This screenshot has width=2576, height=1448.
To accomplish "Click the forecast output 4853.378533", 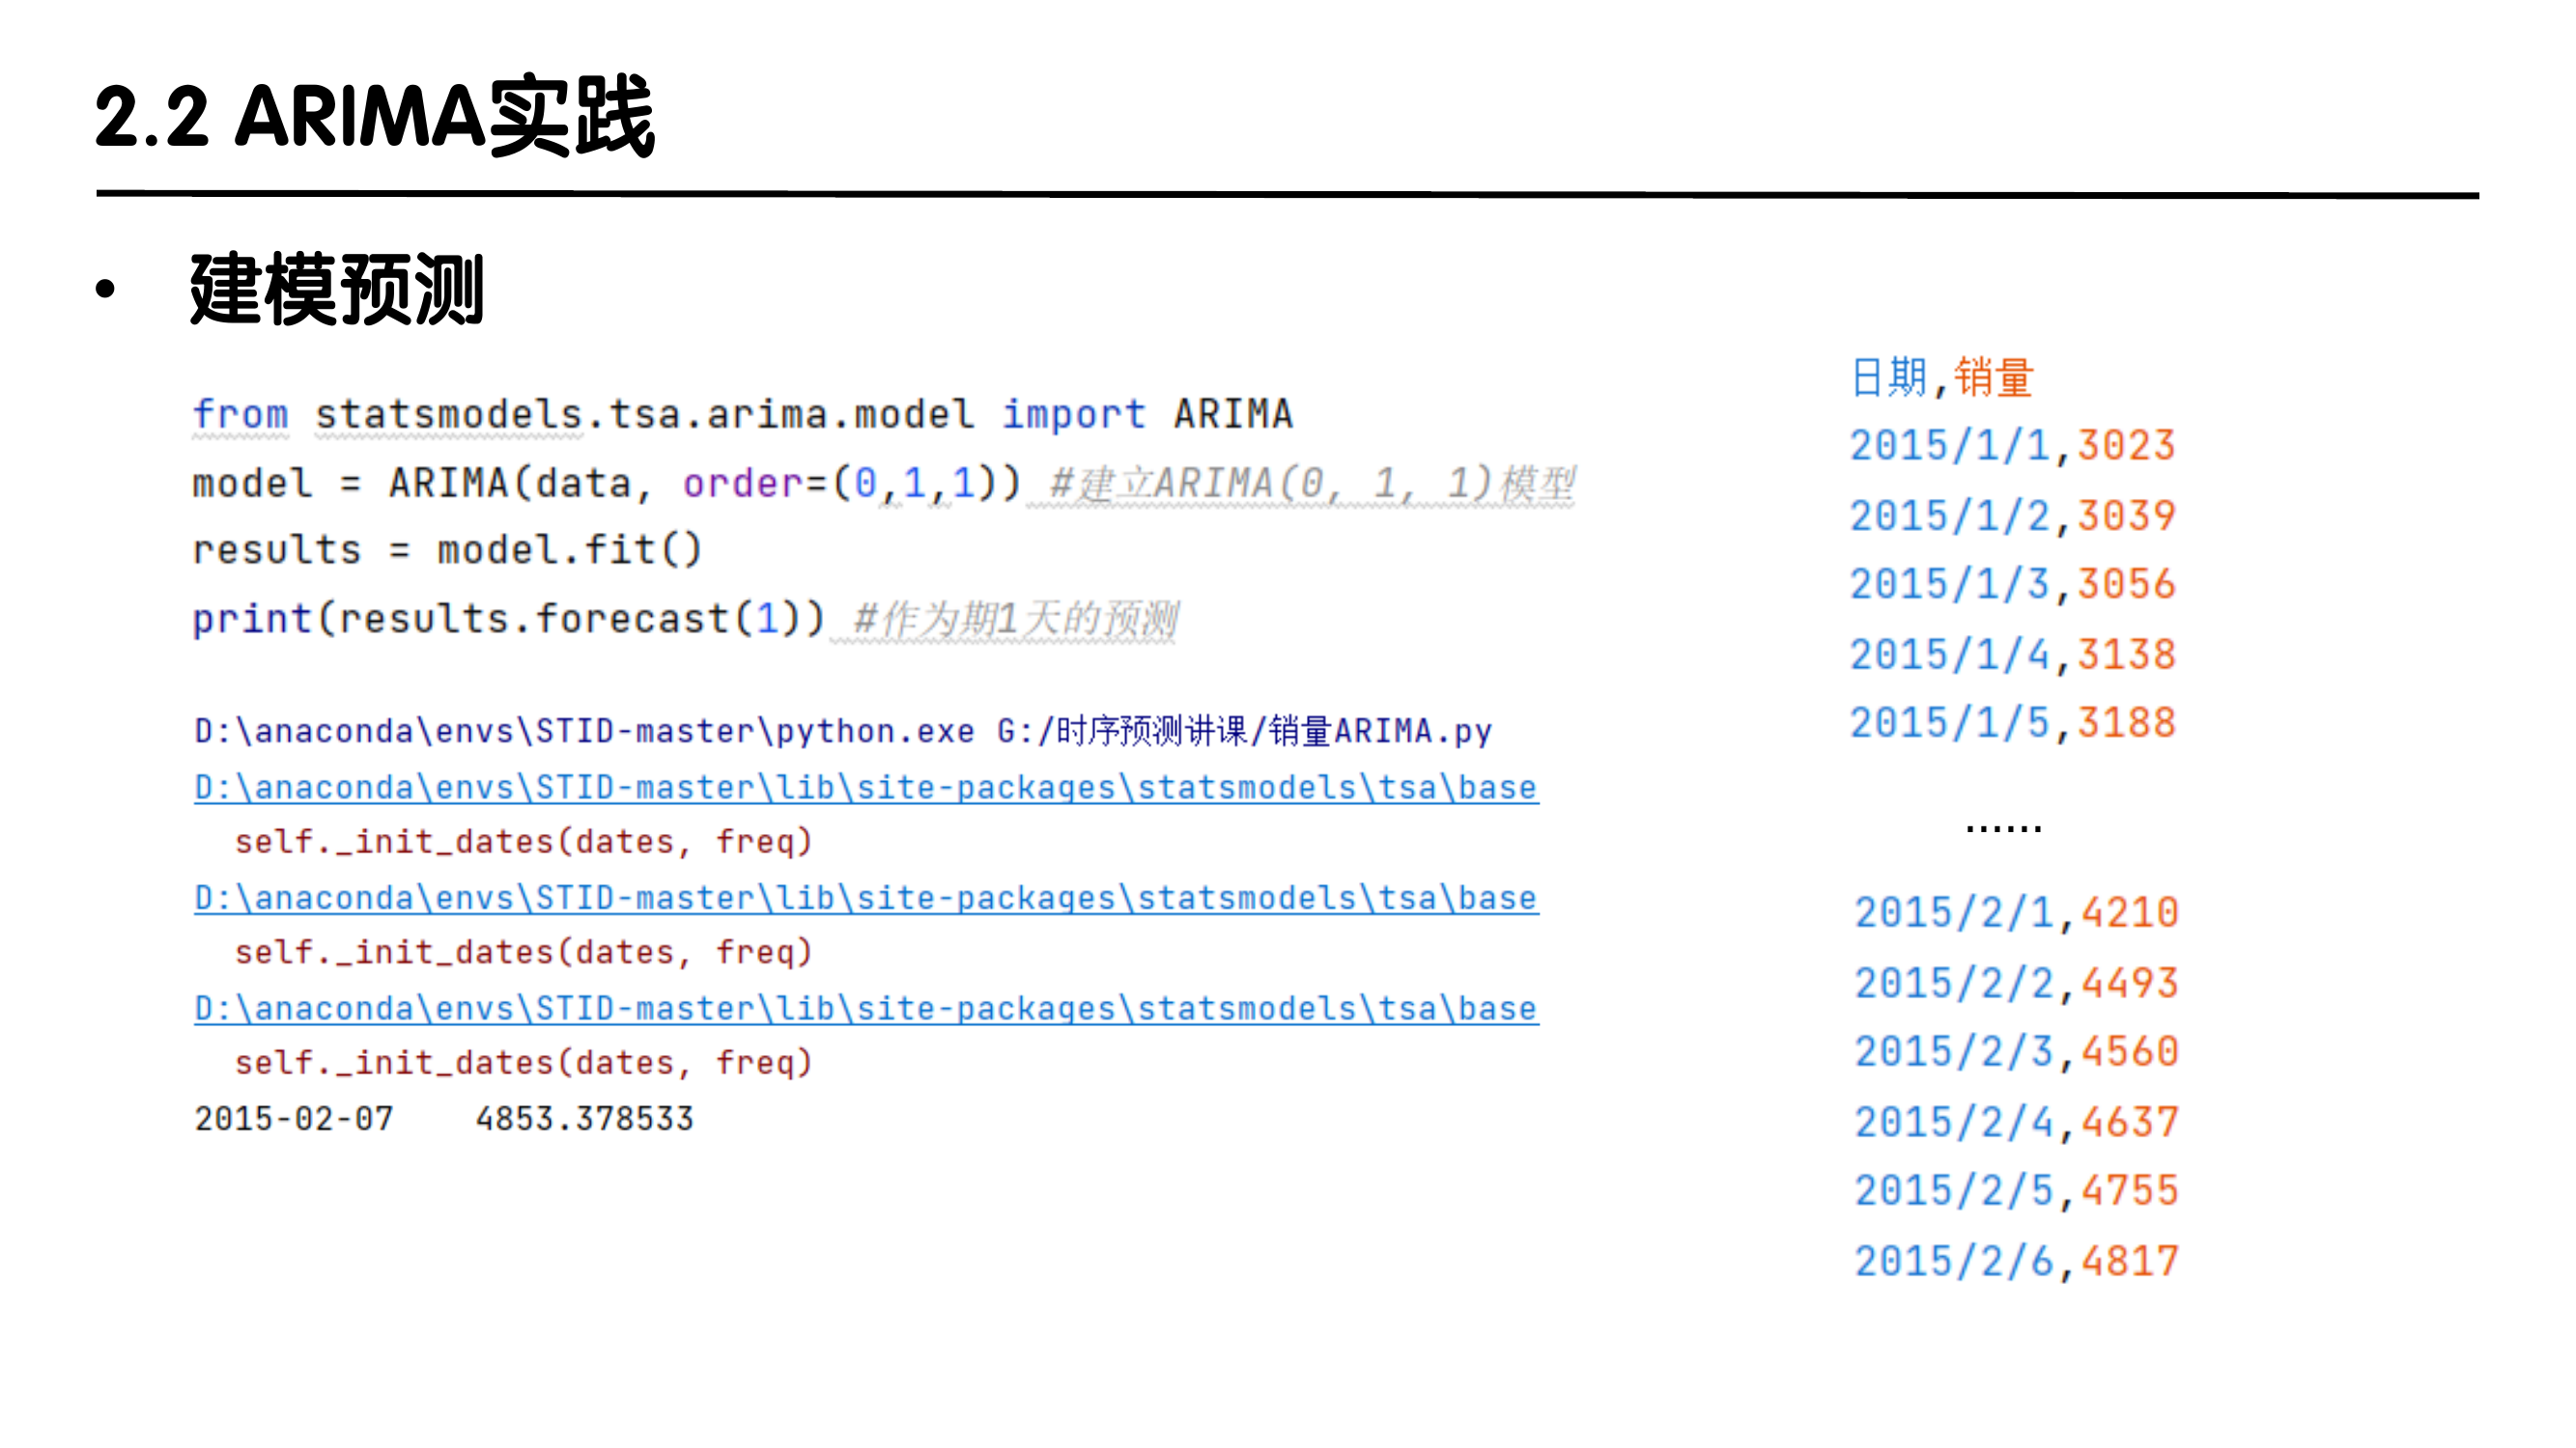I will [x=584, y=1118].
